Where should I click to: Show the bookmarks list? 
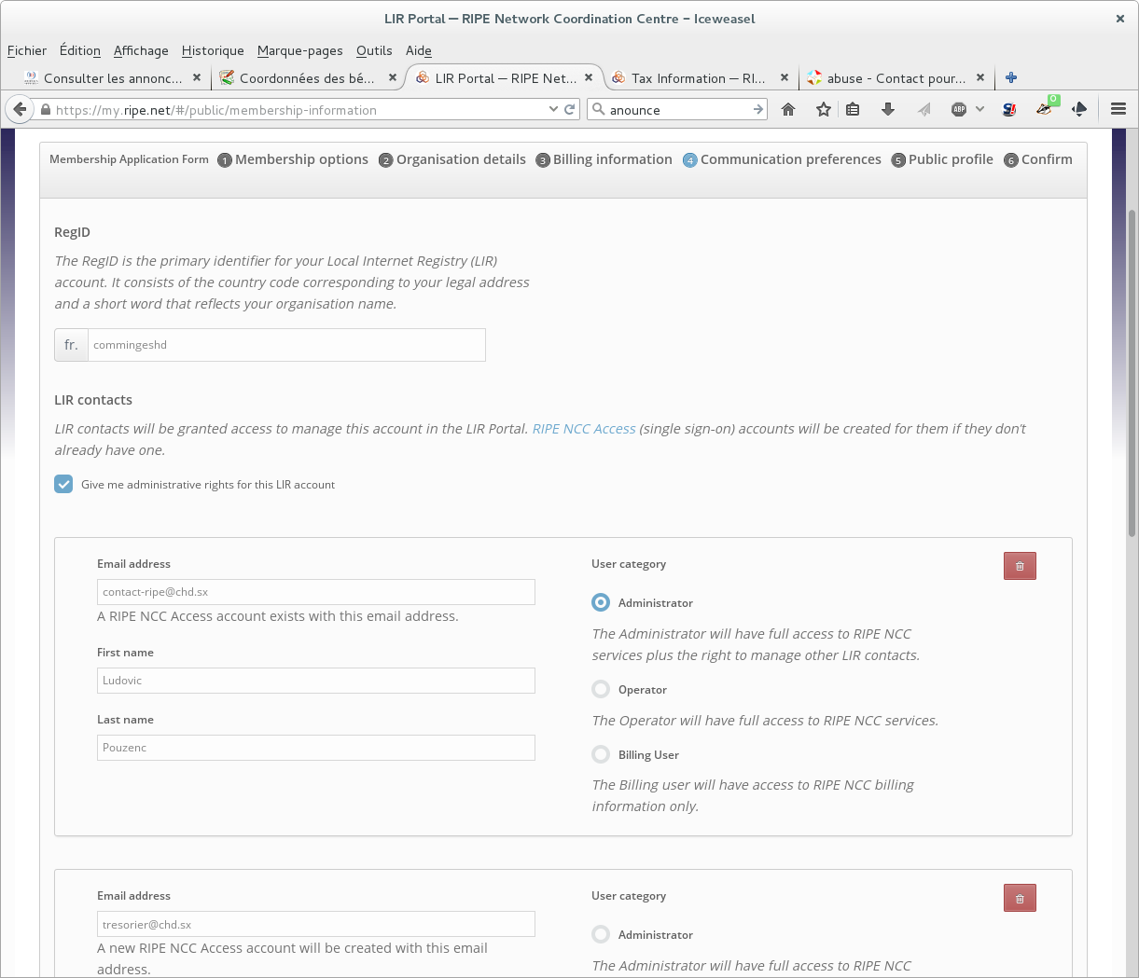click(853, 109)
